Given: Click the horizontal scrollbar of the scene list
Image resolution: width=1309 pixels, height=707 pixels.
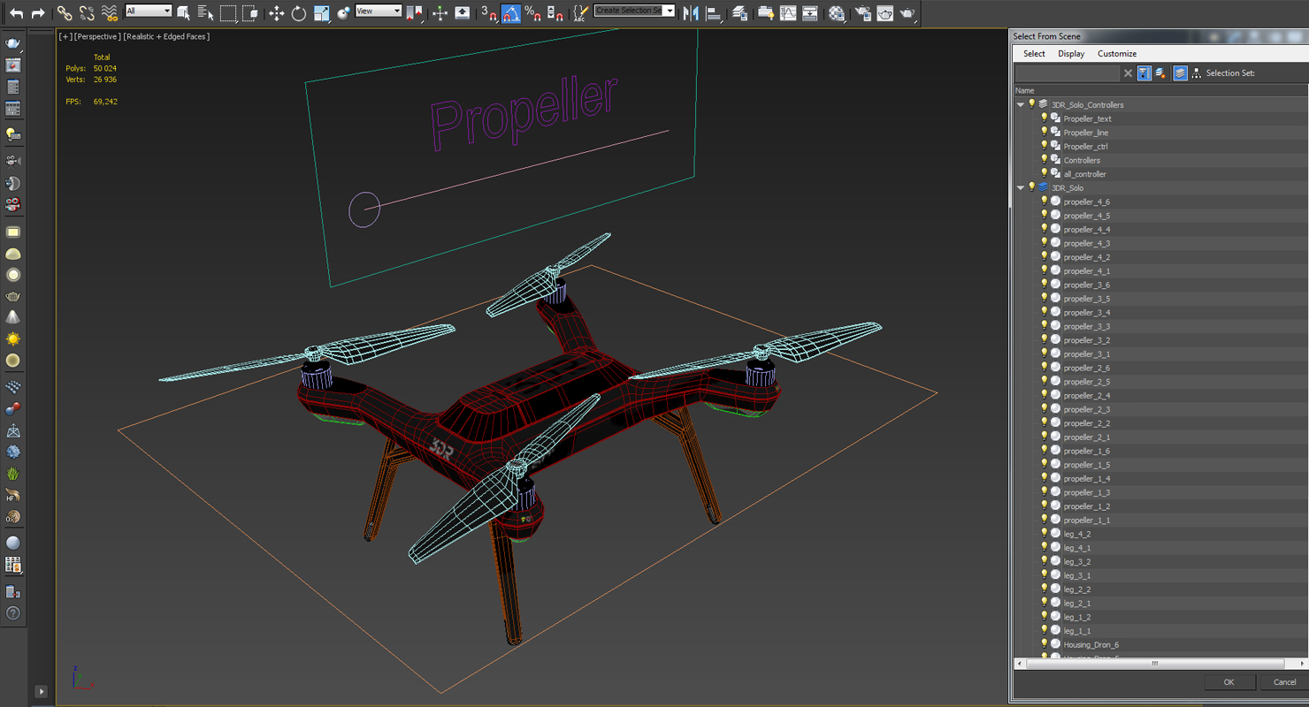Looking at the screenshot, I should pos(1154,663).
